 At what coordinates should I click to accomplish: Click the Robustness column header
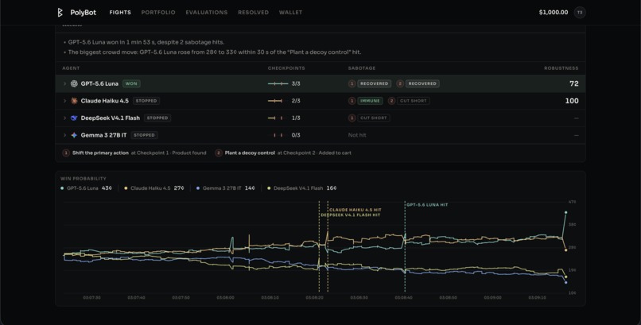click(561, 68)
